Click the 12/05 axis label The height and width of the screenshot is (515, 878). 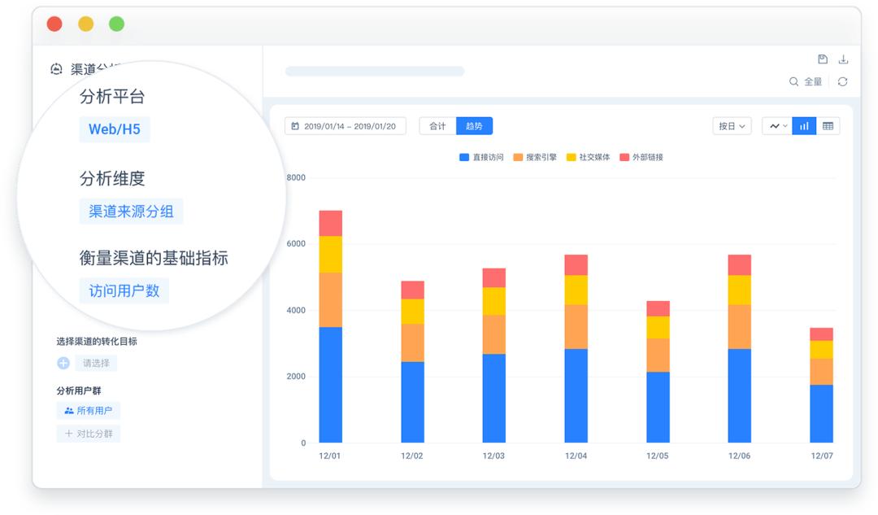click(658, 456)
